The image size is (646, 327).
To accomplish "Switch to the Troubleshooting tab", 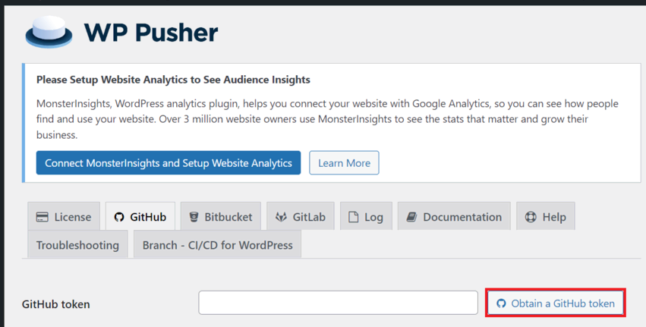I will [77, 245].
